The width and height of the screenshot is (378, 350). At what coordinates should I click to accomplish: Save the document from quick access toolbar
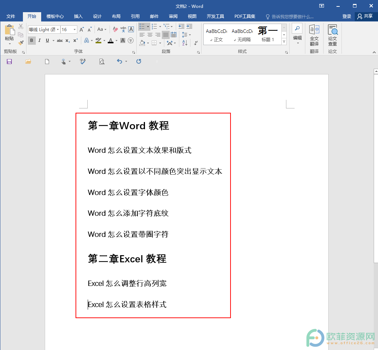click(9, 62)
